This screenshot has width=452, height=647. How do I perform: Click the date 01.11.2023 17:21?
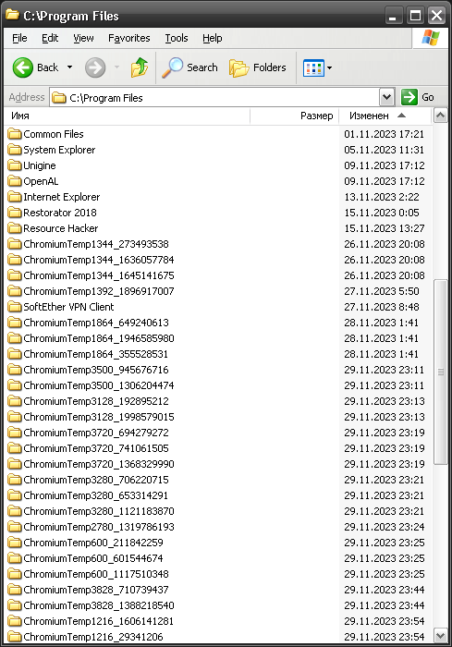pos(385,134)
